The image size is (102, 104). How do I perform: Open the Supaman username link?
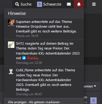coord(23,22)
